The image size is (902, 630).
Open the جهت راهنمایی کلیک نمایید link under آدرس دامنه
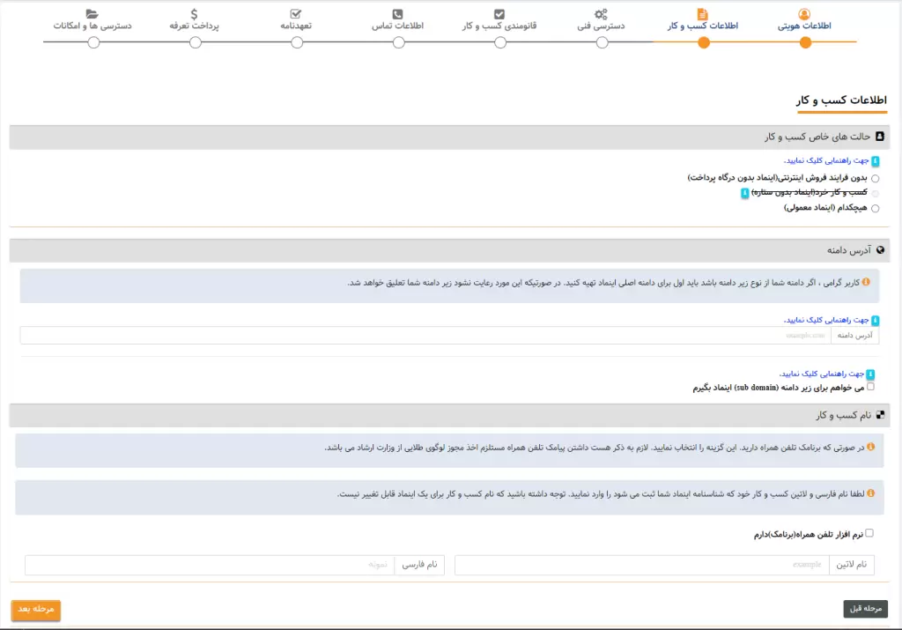point(828,319)
